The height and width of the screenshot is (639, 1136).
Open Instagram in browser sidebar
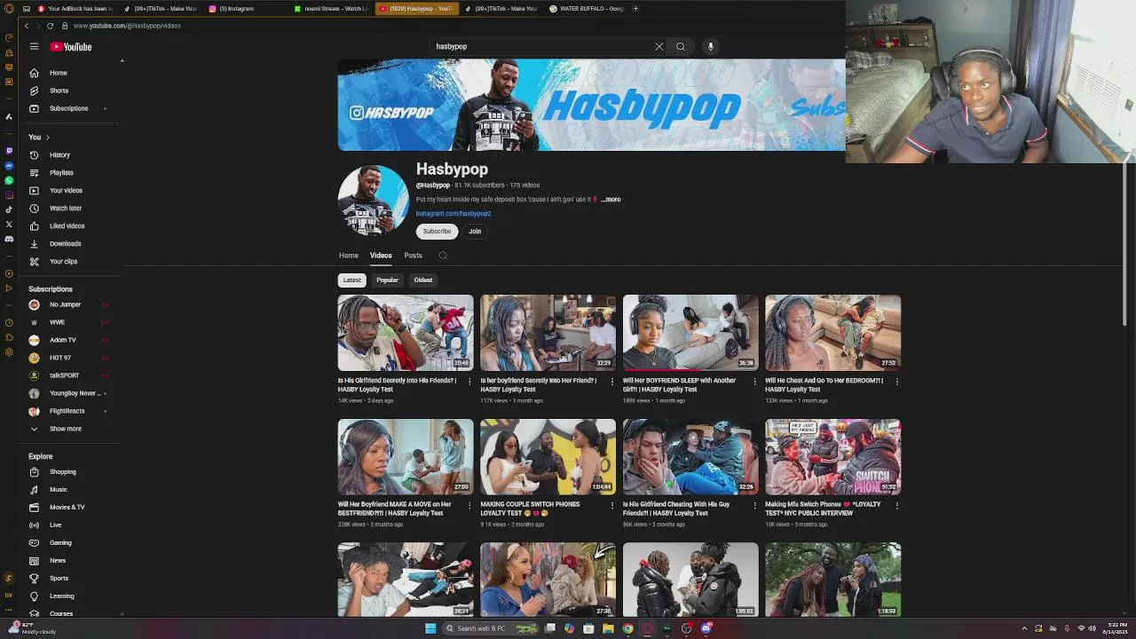[x=9, y=195]
